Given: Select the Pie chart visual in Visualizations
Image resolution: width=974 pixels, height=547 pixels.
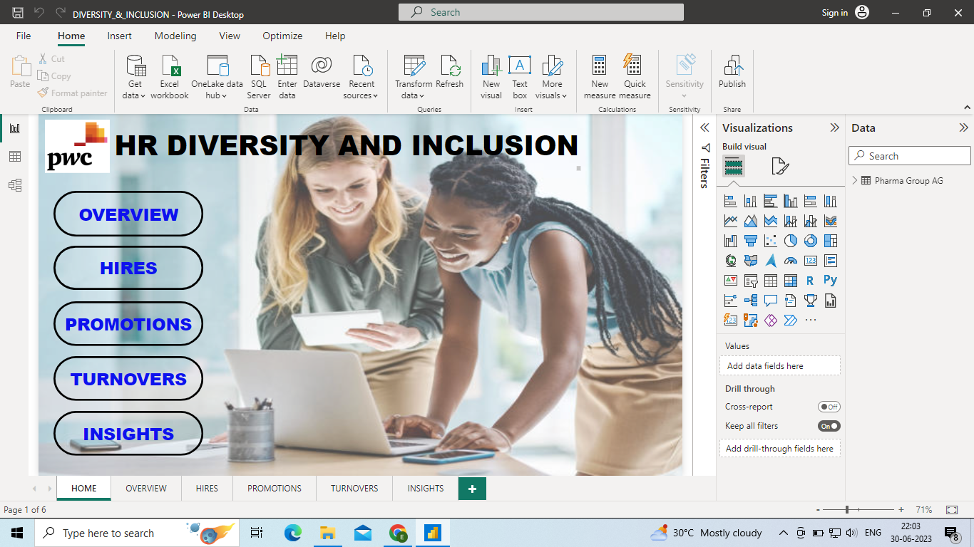Looking at the screenshot, I should [x=790, y=240].
